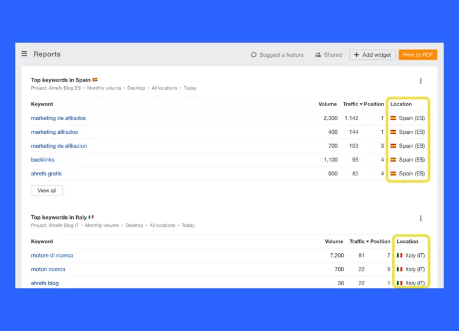Open the motori ricerca keyword link
This screenshot has width=459, height=331.
tap(48, 269)
